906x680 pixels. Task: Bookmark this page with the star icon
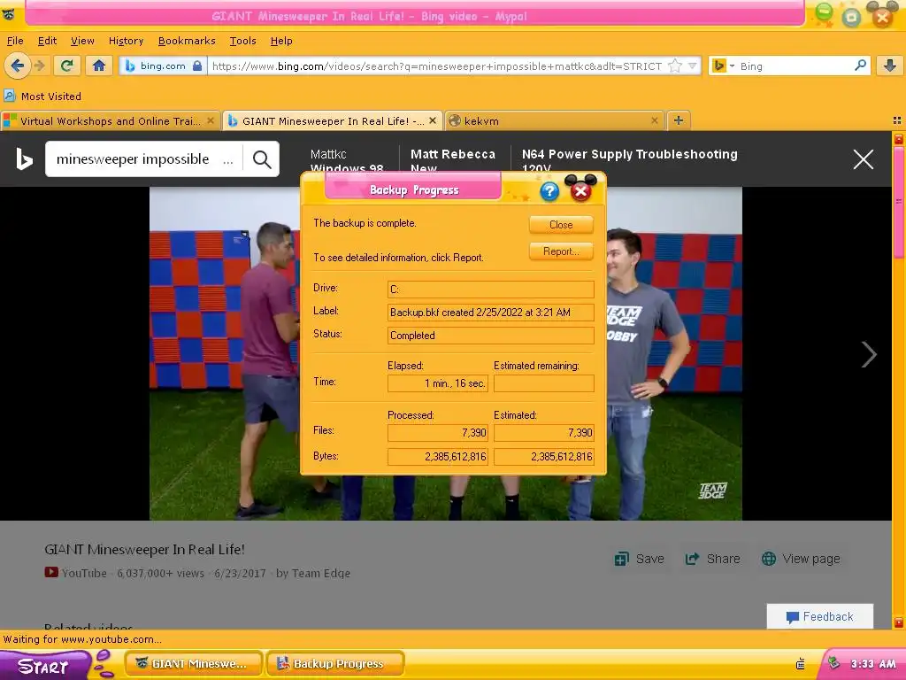(x=675, y=66)
